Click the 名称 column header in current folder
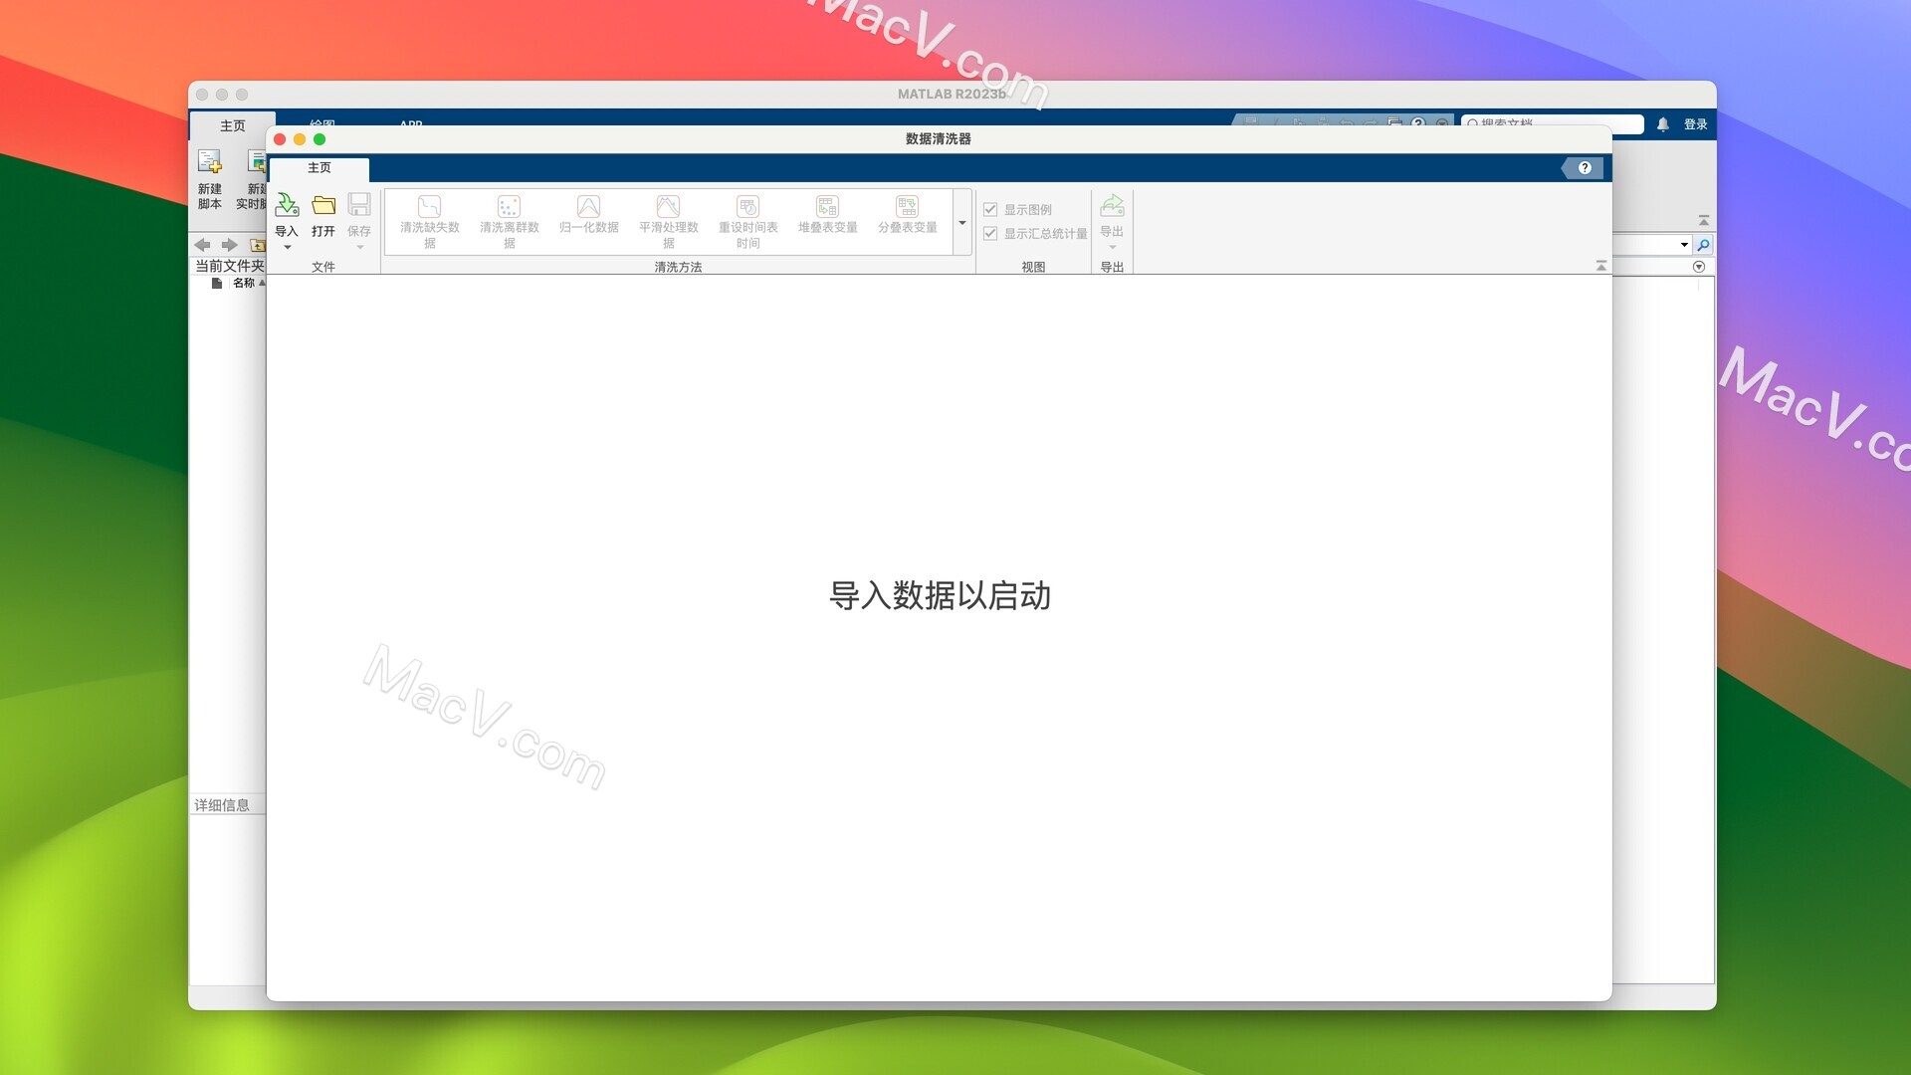The image size is (1911, 1075). click(x=244, y=284)
